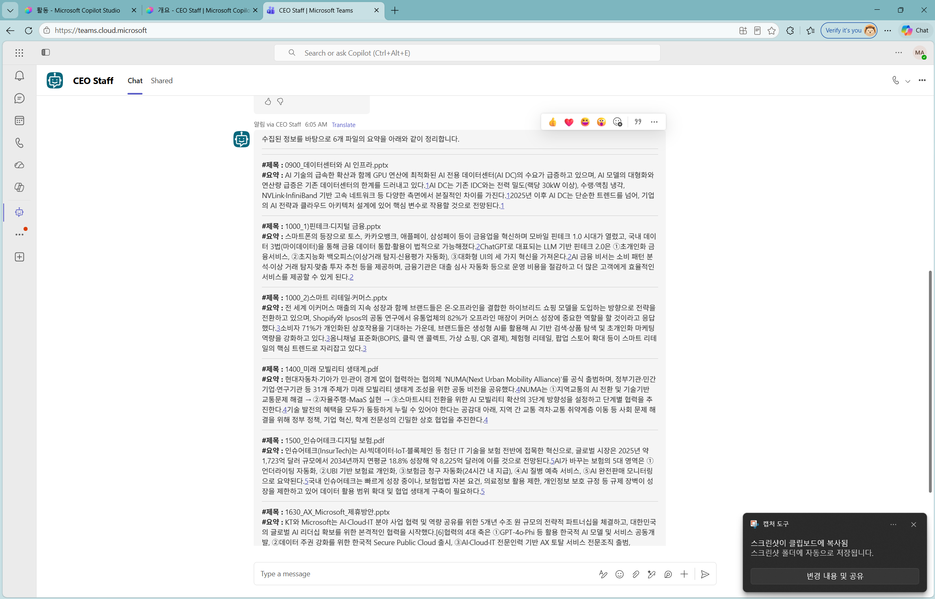This screenshot has width=935, height=599.
Task: Click the 변경 내용 및 공유 button
Action: click(x=835, y=576)
